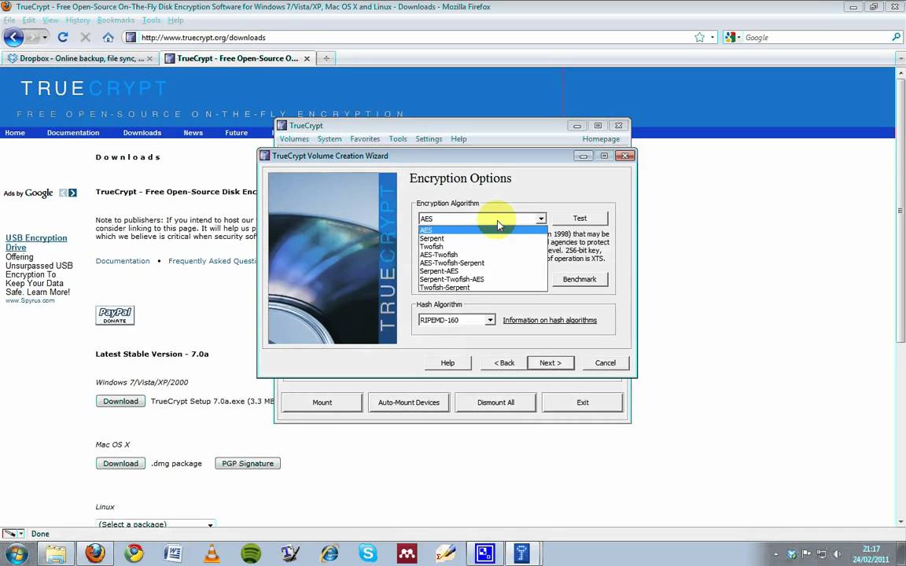This screenshot has width=906, height=566.
Task: Bookmark this page with the star icon
Action: click(x=700, y=37)
